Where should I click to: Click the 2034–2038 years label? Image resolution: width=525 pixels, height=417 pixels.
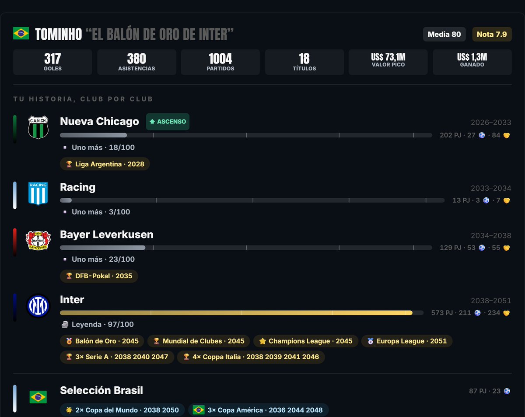tap(491, 235)
